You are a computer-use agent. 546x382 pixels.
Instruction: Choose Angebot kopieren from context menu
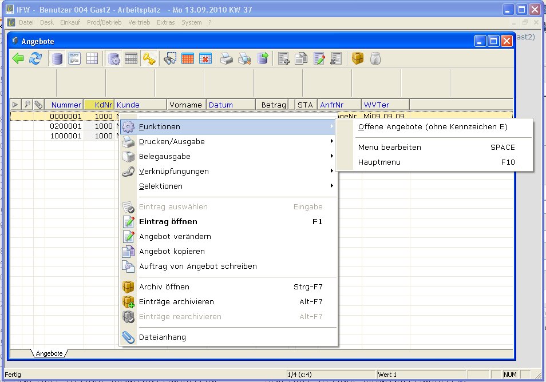172,252
